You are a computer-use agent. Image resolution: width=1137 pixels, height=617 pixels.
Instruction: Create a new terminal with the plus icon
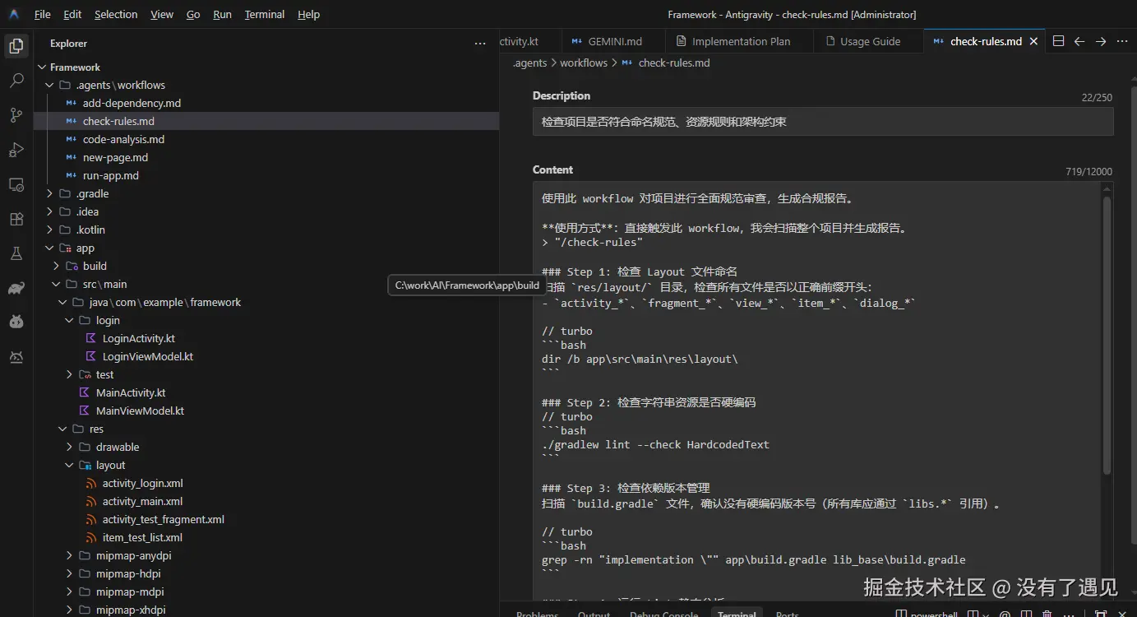point(974,614)
